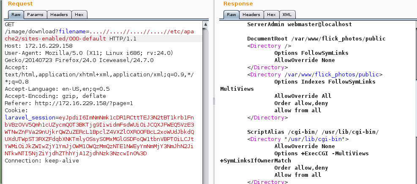The width and height of the screenshot is (417, 184).
Task: Click the DocumentRoot /var/www/flick_photos/public line
Action: click(316, 39)
